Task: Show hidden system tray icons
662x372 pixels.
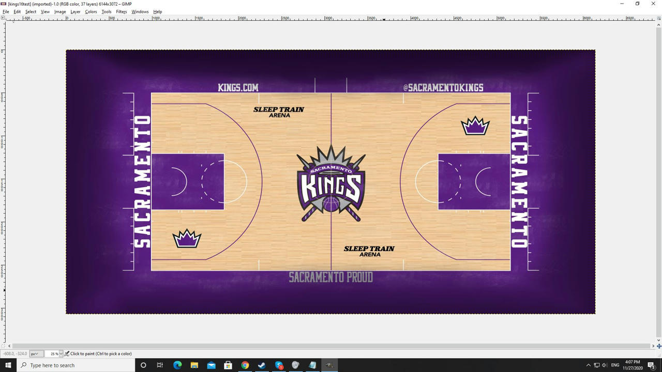Action: [x=588, y=365]
